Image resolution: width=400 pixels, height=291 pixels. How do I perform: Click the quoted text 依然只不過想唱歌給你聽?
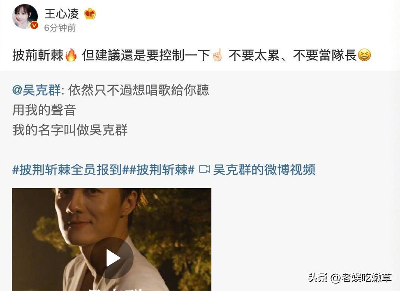coord(139,90)
